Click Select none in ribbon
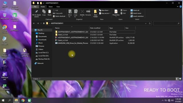Screen dimensions: 183x103 [136, 13]
